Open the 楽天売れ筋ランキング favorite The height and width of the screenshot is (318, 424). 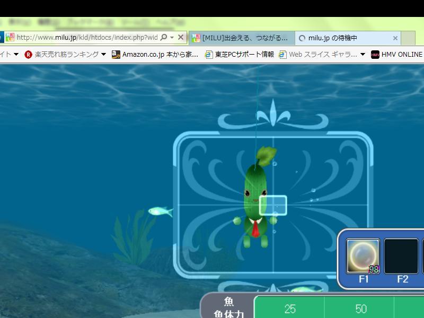(x=67, y=55)
